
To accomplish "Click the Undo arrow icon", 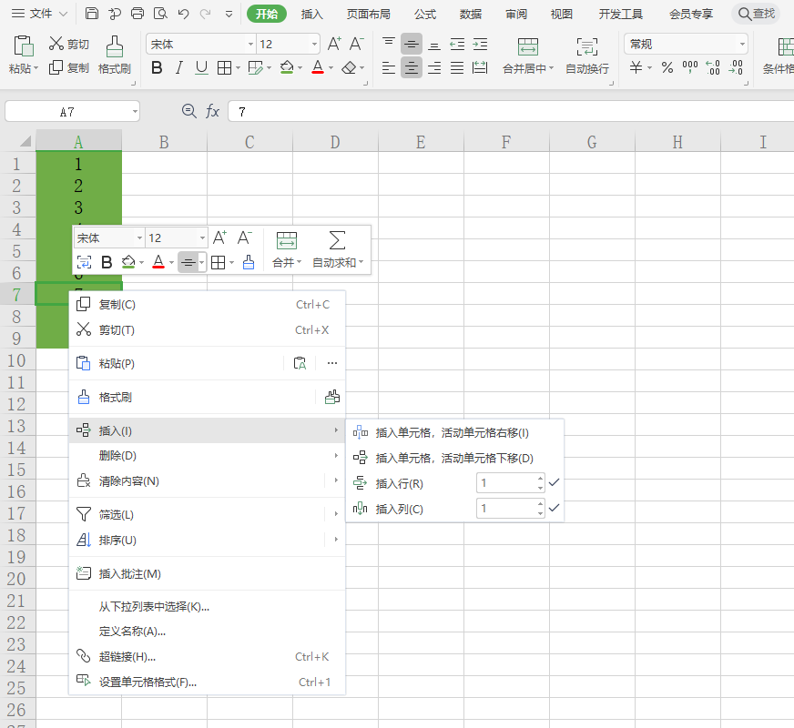I will pyautogui.click(x=183, y=14).
